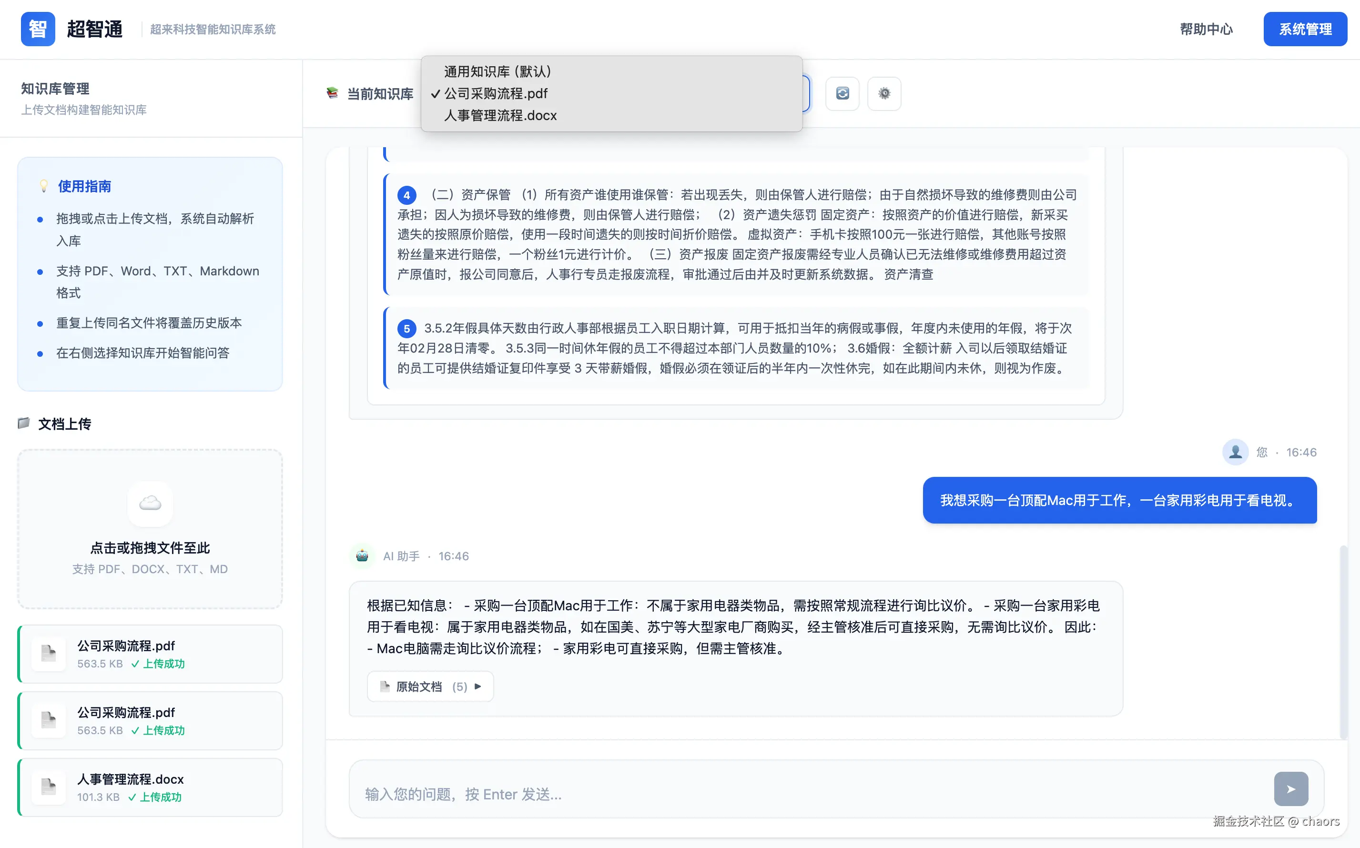Expand the 原始文档 (5) section
This screenshot has height=848, width=1360.
pos(430,686)
